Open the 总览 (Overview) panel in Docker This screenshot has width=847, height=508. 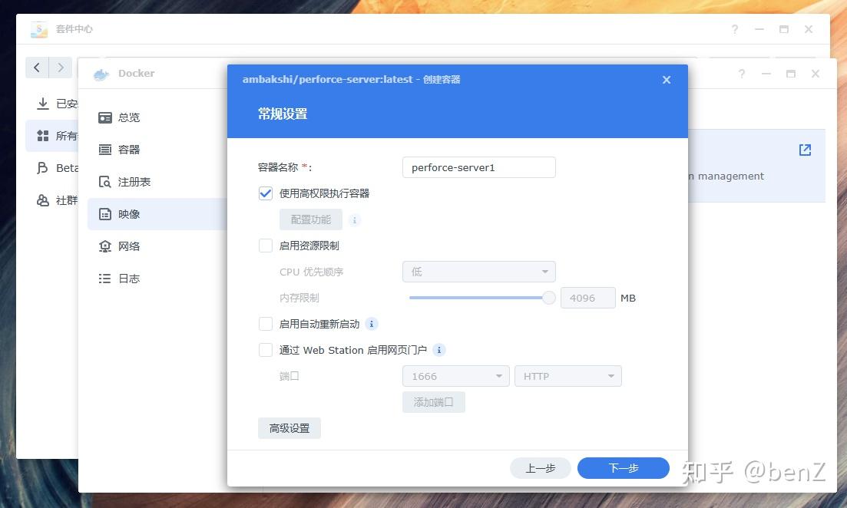coord(129,117)
